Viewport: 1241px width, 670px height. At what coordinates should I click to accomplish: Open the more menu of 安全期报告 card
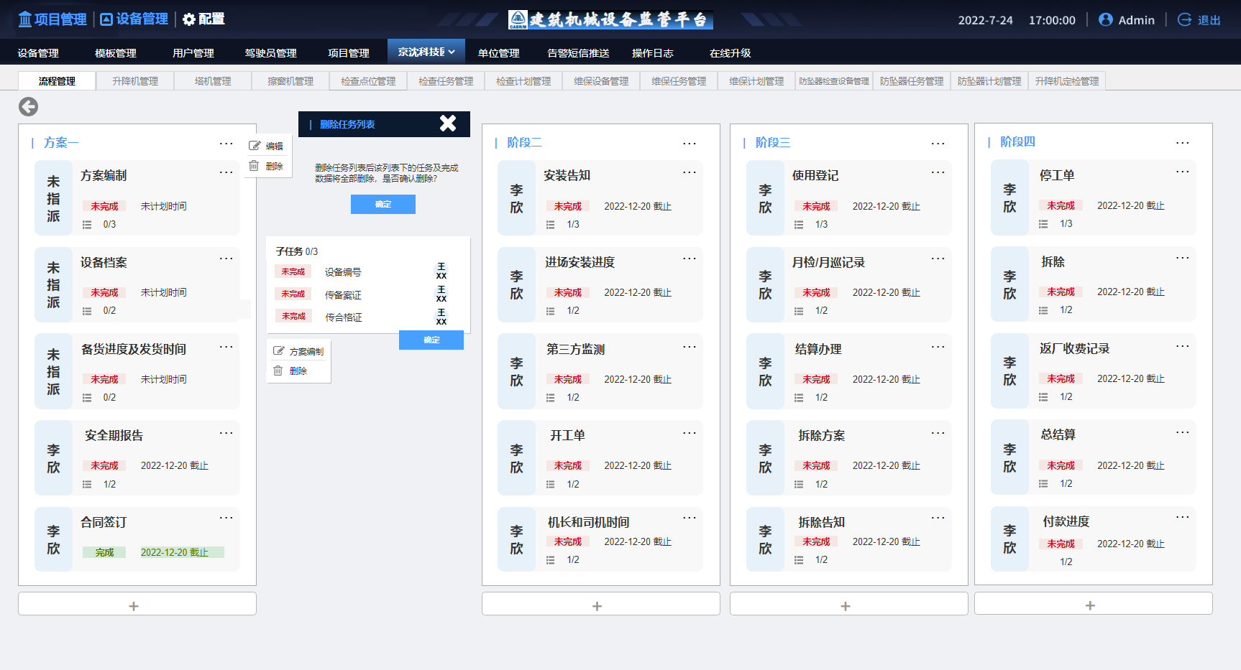(x=226, y=433)
